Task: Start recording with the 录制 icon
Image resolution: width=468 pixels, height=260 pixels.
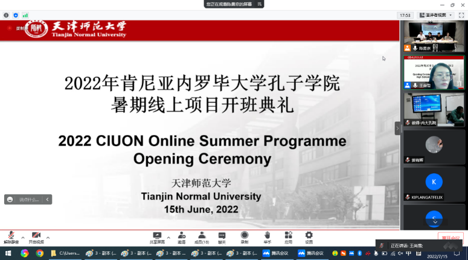Action: 245,235
